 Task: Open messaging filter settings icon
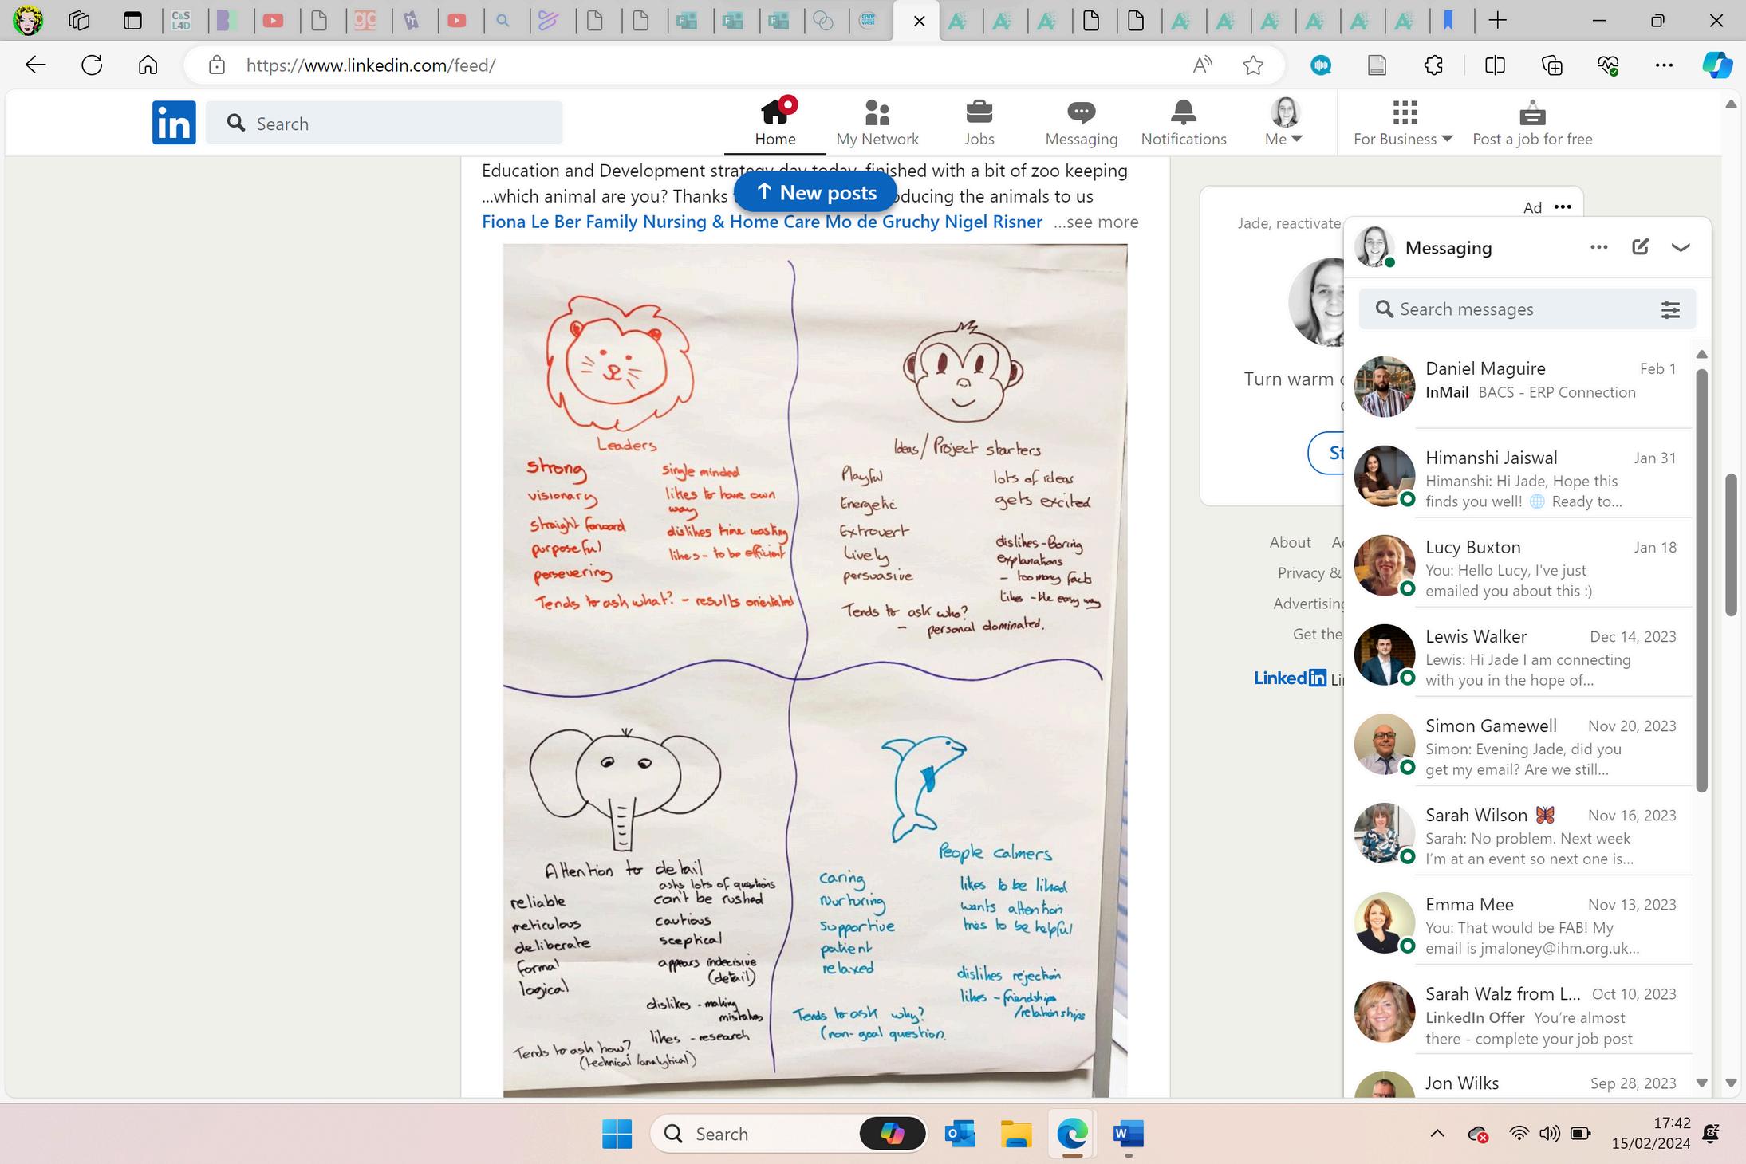[x=1670, y=309]
